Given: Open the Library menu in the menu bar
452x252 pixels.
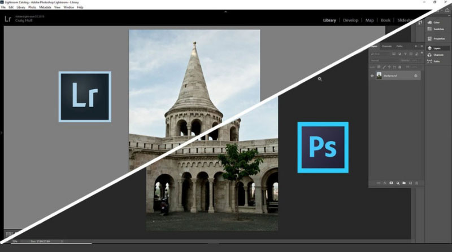Looking at the screenshot, I should [20, 7].
